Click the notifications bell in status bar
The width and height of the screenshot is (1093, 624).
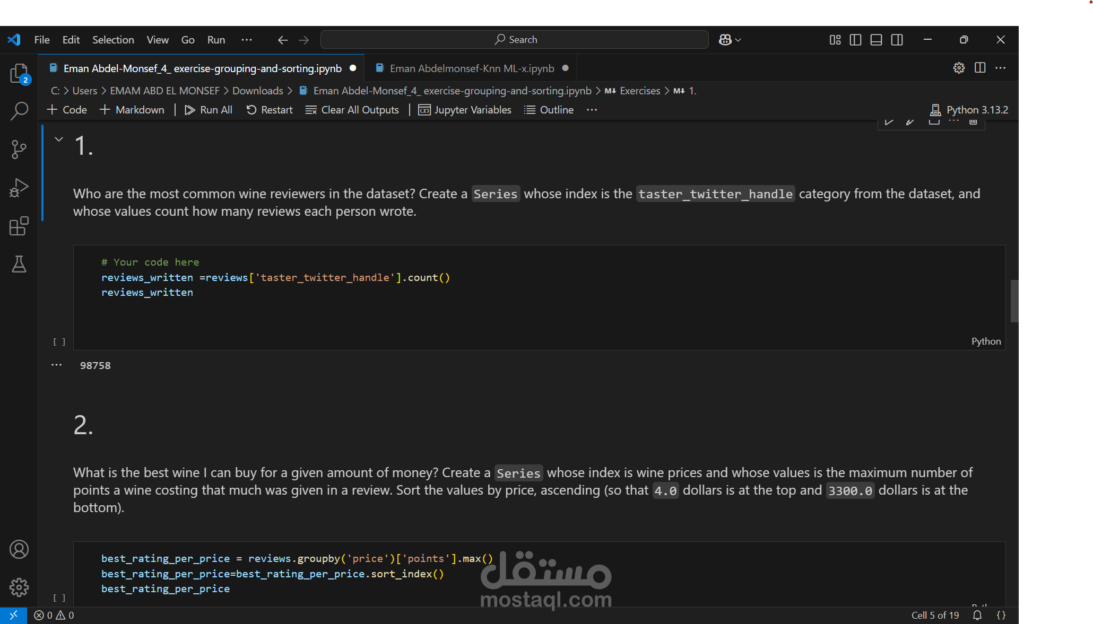coord(977,615)
